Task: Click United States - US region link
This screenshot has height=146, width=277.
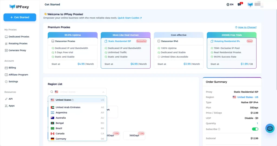Action: tap(248, 97)
